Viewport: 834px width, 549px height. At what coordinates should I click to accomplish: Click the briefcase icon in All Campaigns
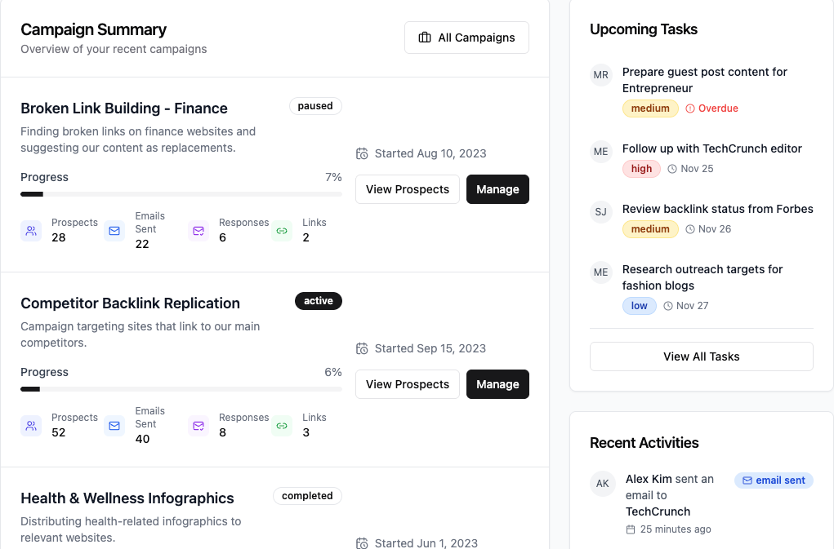(425, 38)
